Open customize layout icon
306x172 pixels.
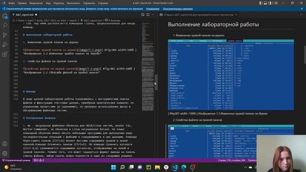point(276,3)
